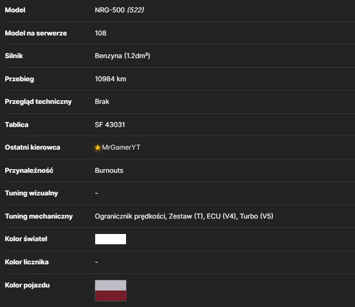The image size is (355, 307).
Task: Click the Silnik label
Action: point(14,56)
